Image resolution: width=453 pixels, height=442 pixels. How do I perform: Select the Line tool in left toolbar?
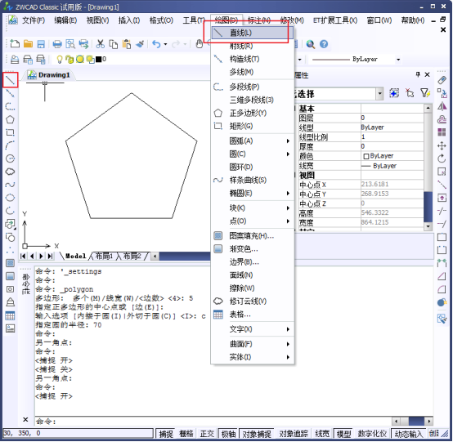coord(10,80)
